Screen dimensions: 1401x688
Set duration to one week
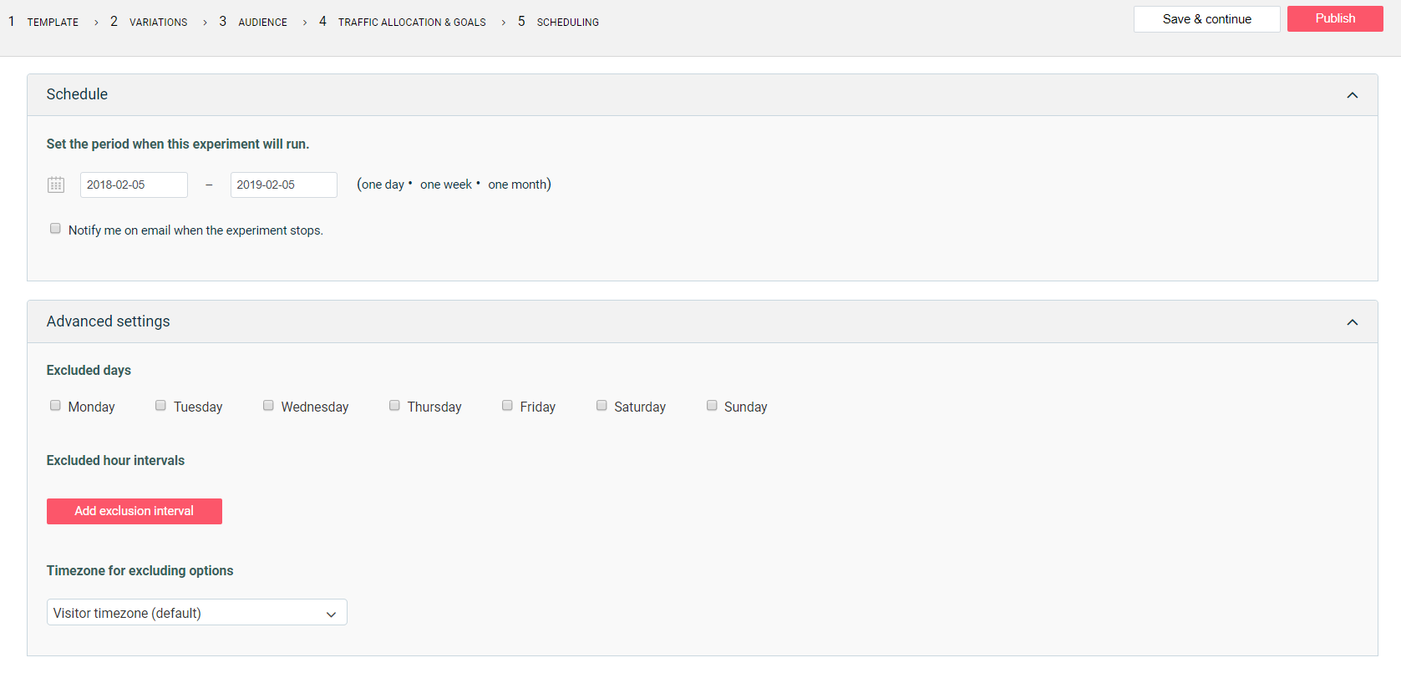coord(446,185)
